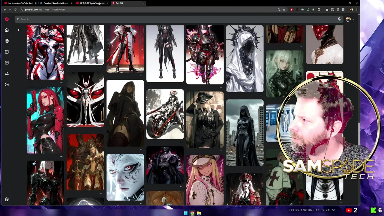Open the Pinterest profile avatar
Viewport: 384px width, 216px height.
click(348, 19)
